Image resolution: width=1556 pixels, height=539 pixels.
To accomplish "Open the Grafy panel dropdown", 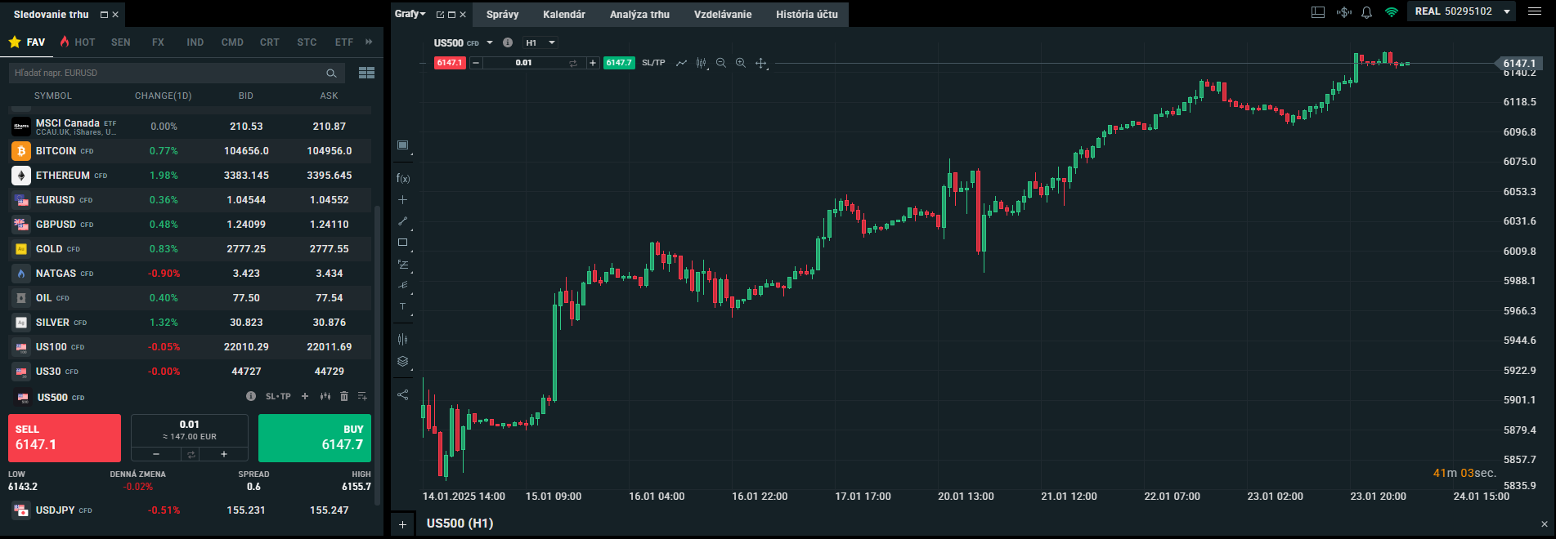I will point(410,14).
